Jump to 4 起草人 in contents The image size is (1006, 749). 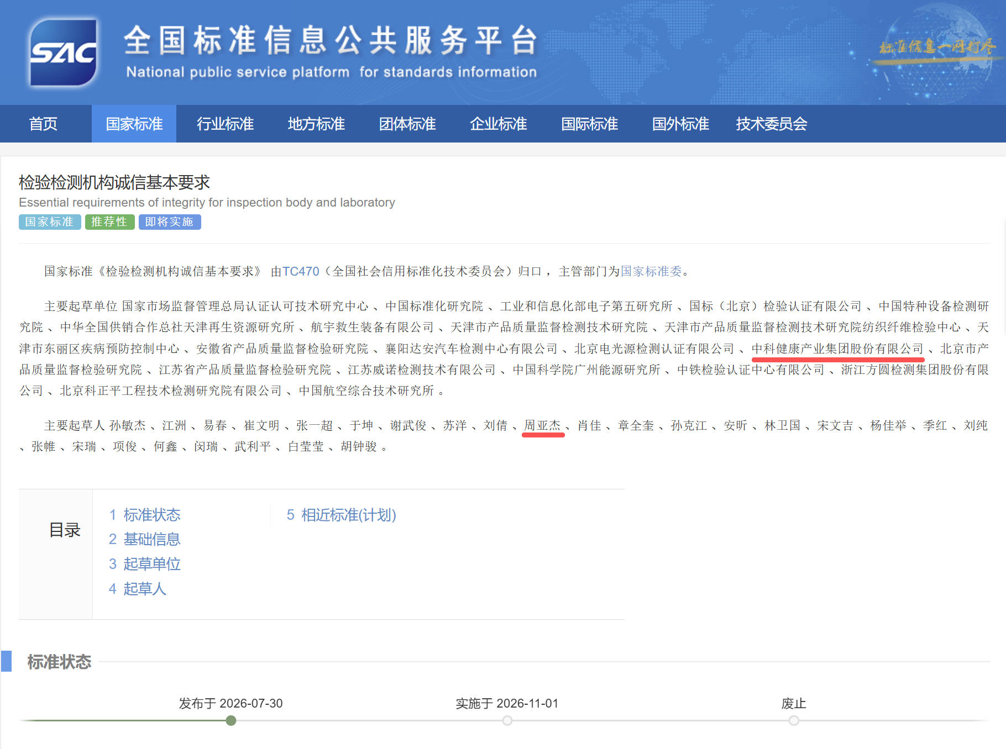pos(138,589)
